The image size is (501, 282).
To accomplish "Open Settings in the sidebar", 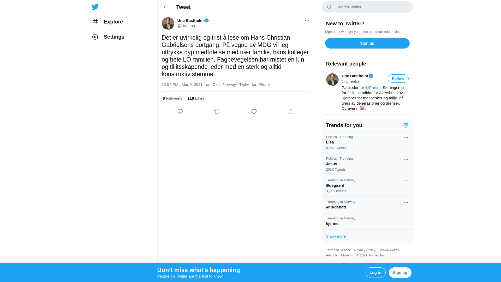I will 108,37.
